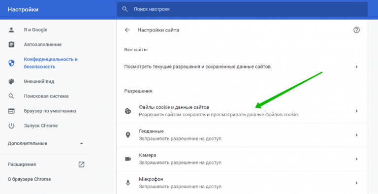Click the clipboard icon for Автозаполнение
The width and height of the screenshot is (378, 194).
[11, 45]
